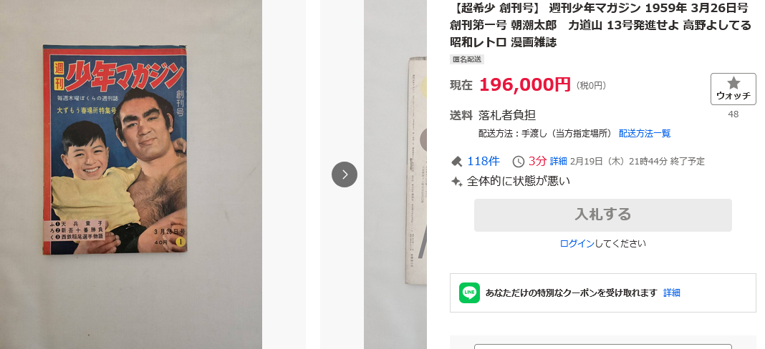Image resolution: width=765 pixels, height=349 pixels.
Task: Toggle ウォッチ watchlist button
Action: point(733,89)
